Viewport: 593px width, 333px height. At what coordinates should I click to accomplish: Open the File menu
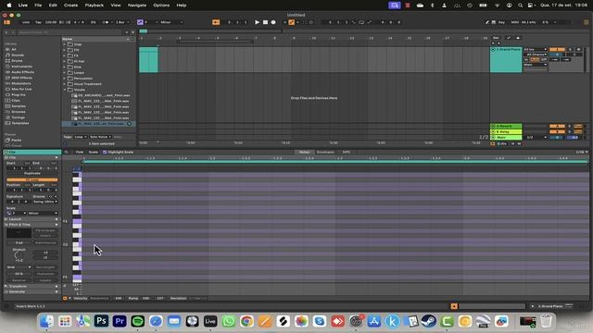38,6
